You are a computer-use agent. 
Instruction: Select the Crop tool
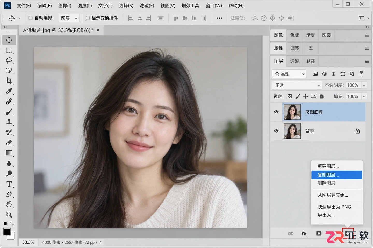pos(9,81)
